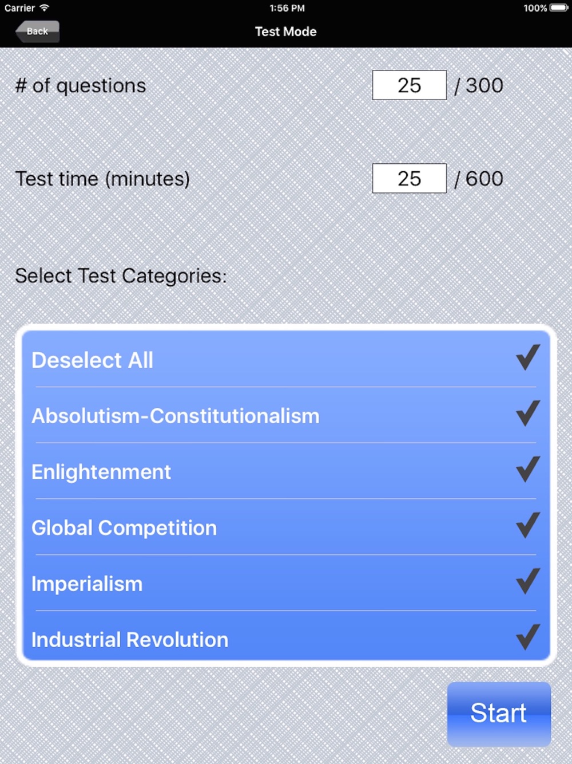
Task: Toggle the Global Competition checkmark
Action: pyautogui.click(x=527, y=525)
